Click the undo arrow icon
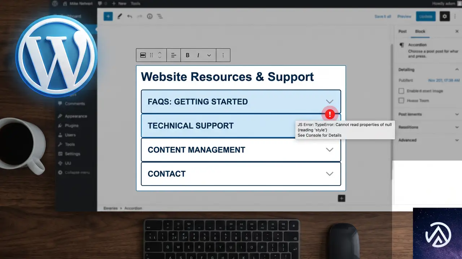This screenshot has width=462, height=259. [130, 17]
